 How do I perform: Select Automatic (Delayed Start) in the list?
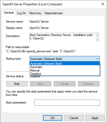pos(65,63)
